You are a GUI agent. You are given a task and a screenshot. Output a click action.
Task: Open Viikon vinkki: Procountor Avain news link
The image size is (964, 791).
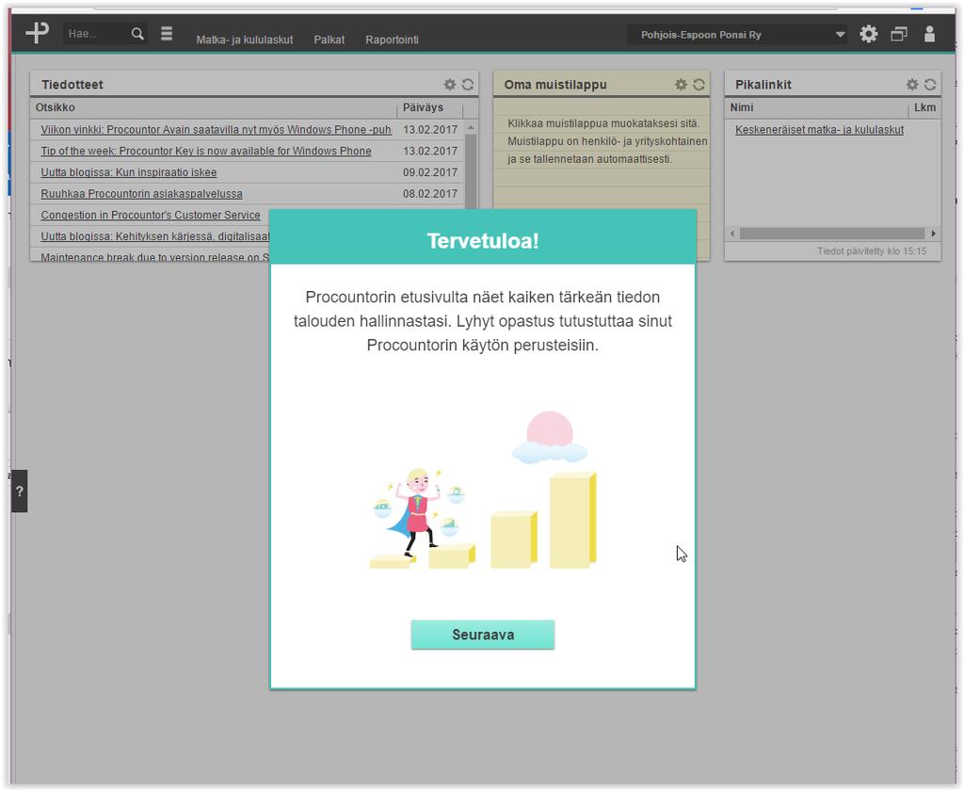(x=216, y=130)
